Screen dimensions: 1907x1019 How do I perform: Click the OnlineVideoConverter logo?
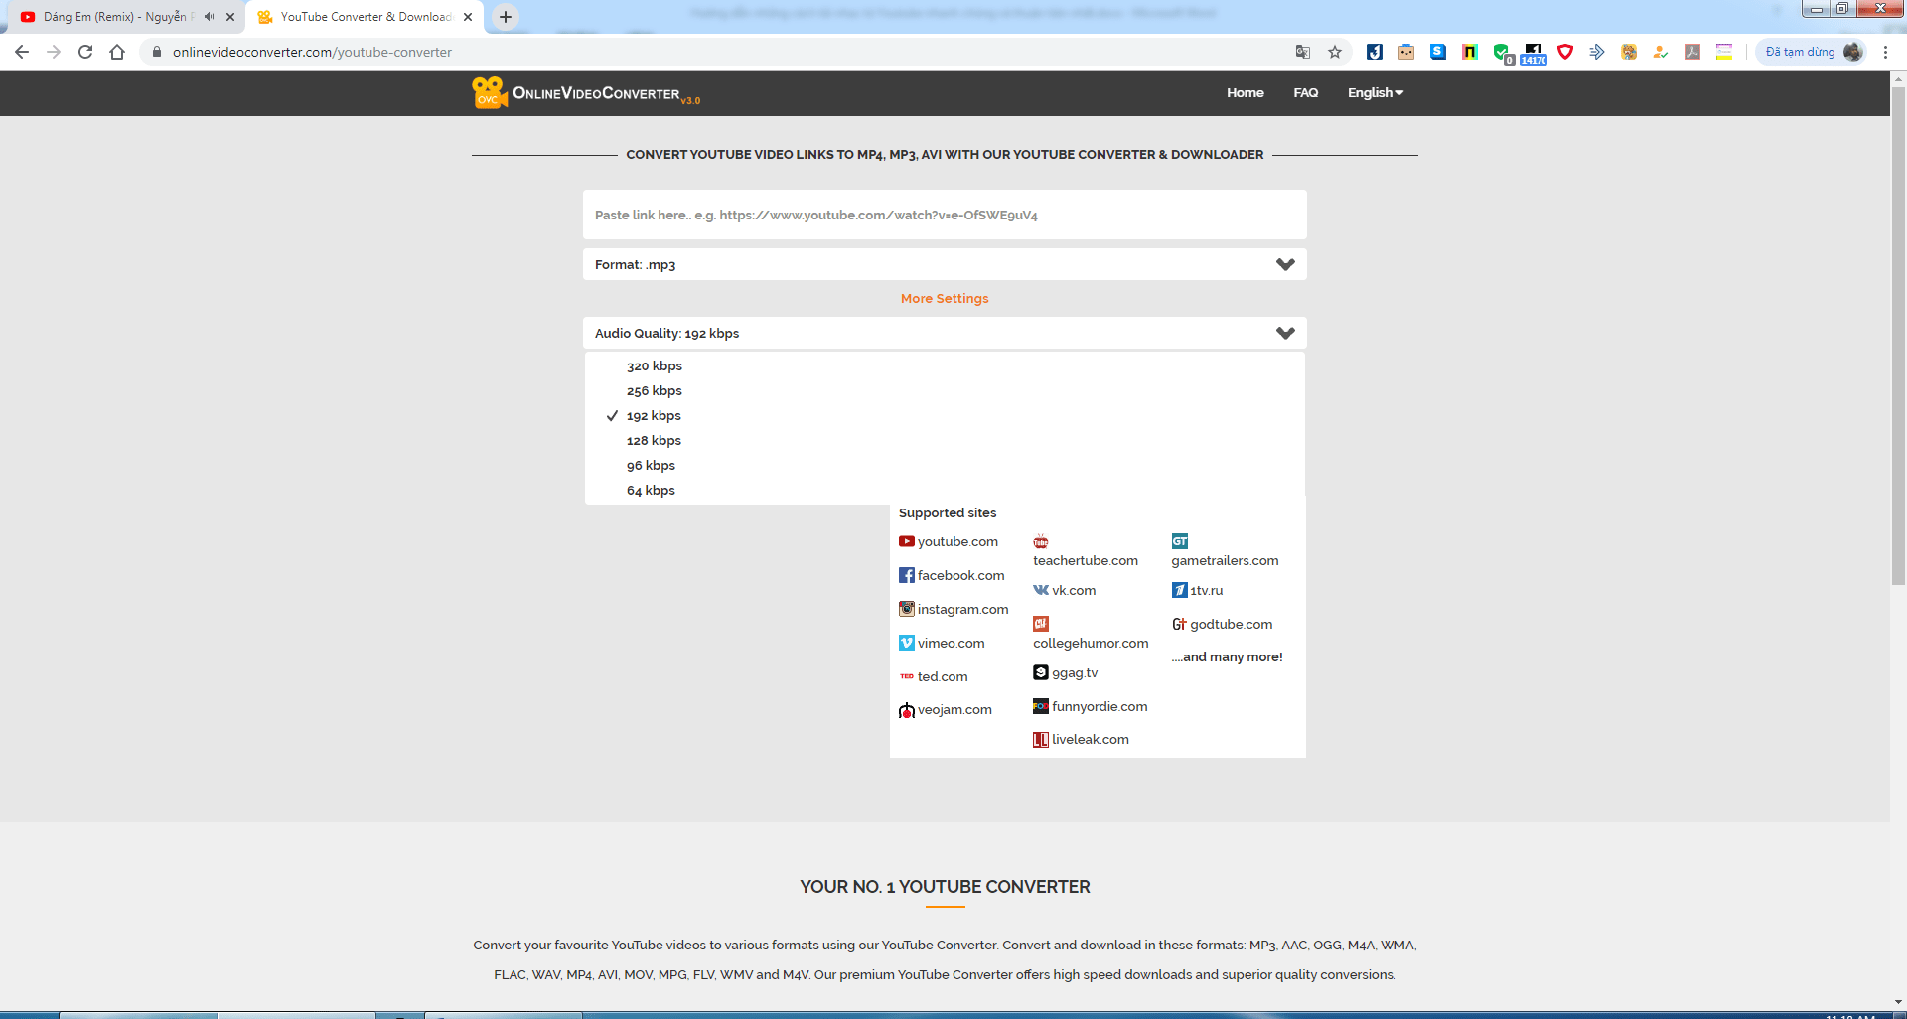click(586, 92)
